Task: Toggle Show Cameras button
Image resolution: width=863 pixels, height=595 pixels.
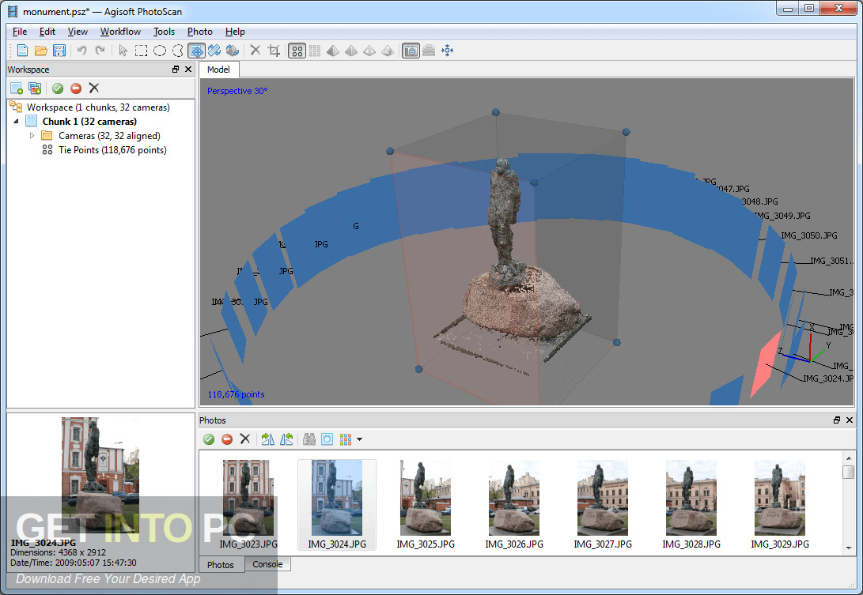Action: pos(411,51)
